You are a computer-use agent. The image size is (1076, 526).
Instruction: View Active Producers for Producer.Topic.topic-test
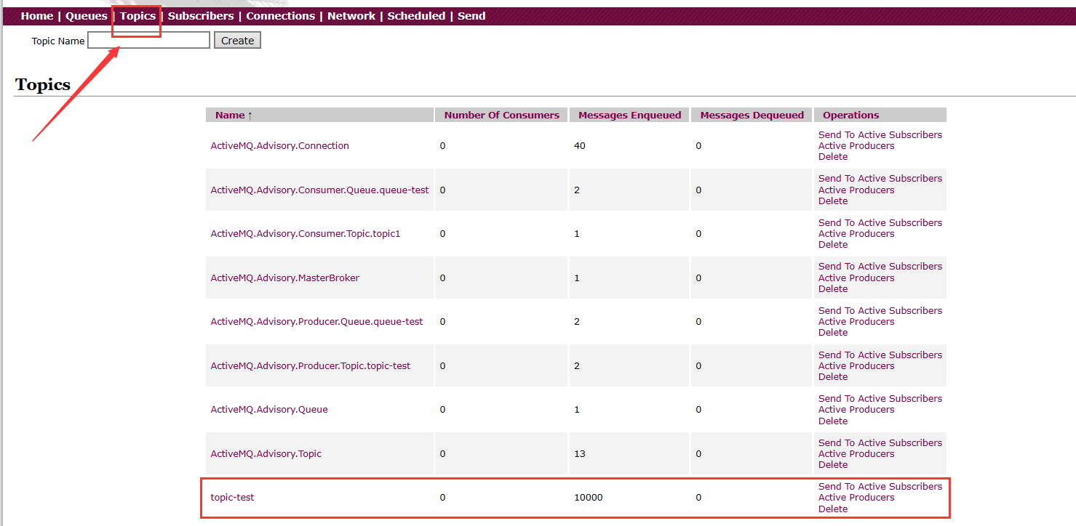point(856,366)
